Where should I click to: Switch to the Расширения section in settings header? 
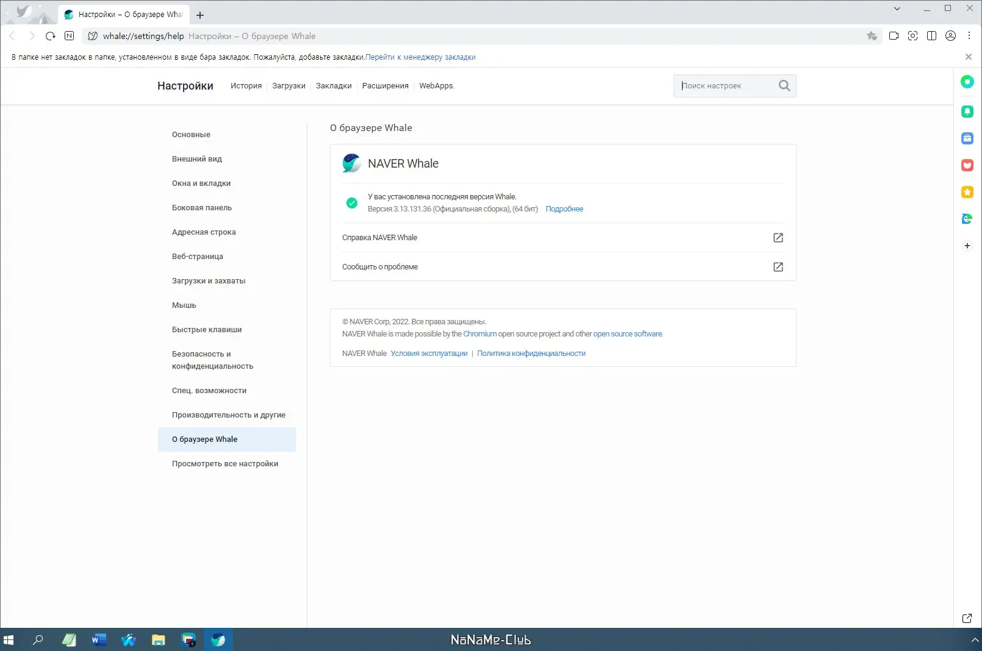(385, 85)
